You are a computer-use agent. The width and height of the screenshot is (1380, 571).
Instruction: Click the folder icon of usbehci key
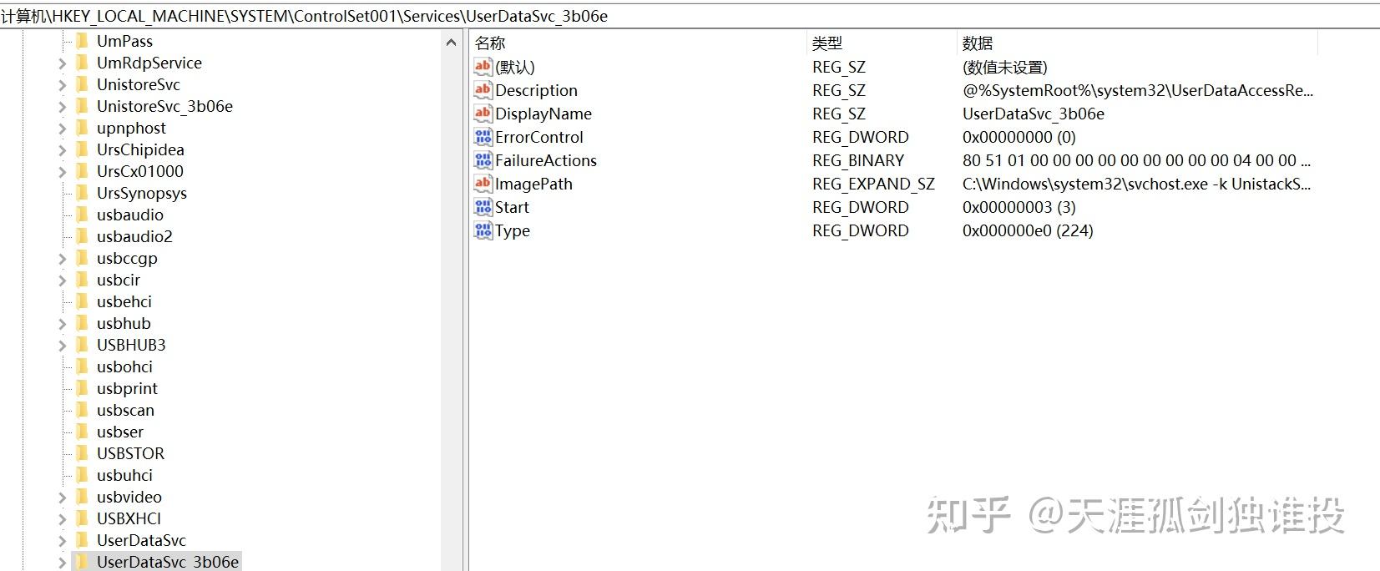tap(82, 301)
